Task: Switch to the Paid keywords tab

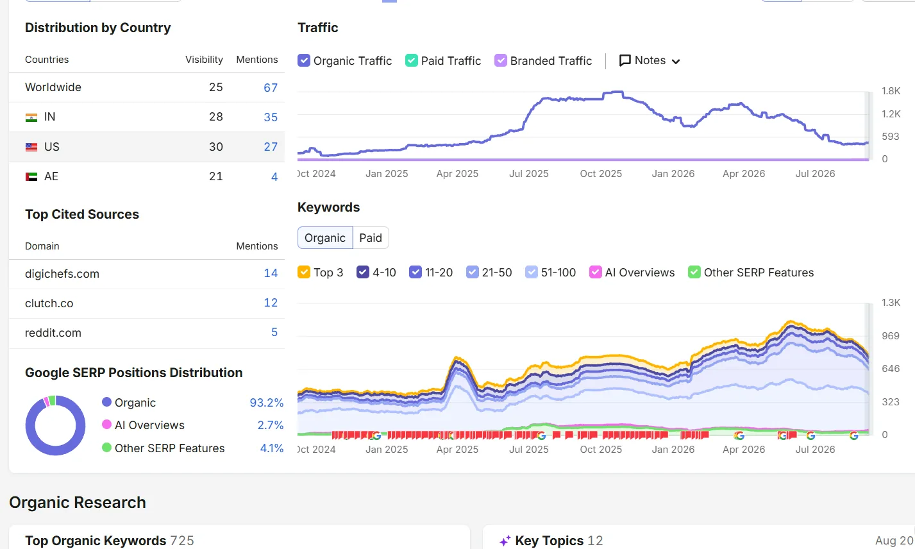Action: point(371,238)
